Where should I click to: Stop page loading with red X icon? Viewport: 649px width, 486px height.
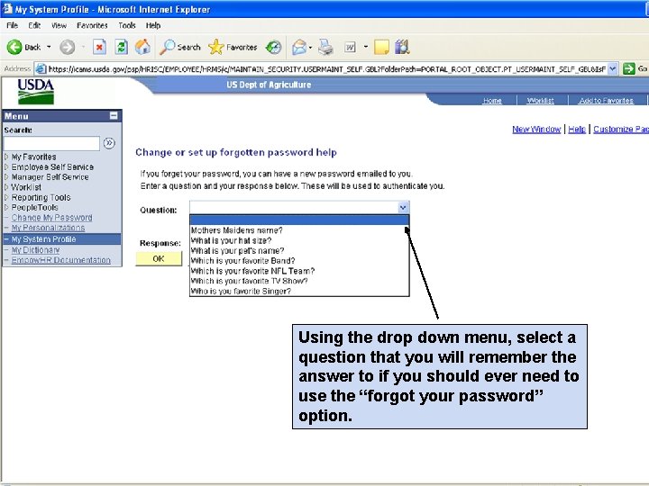(x=99, y=47)
